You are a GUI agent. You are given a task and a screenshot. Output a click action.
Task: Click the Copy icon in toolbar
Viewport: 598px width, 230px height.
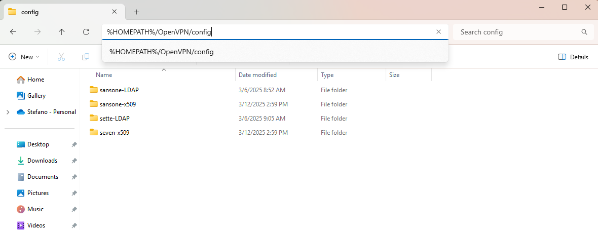point(86,57)
